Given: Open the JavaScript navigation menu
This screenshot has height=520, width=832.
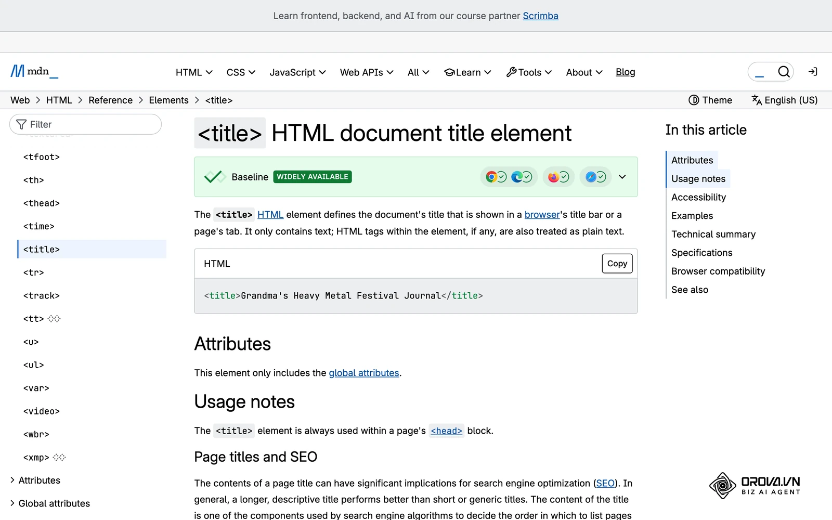Looking at the screenshot, I should [297, 72].
